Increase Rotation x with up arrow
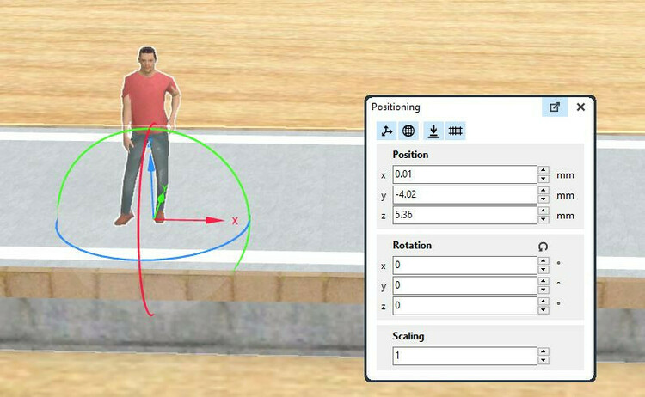 tap(544, 261)
